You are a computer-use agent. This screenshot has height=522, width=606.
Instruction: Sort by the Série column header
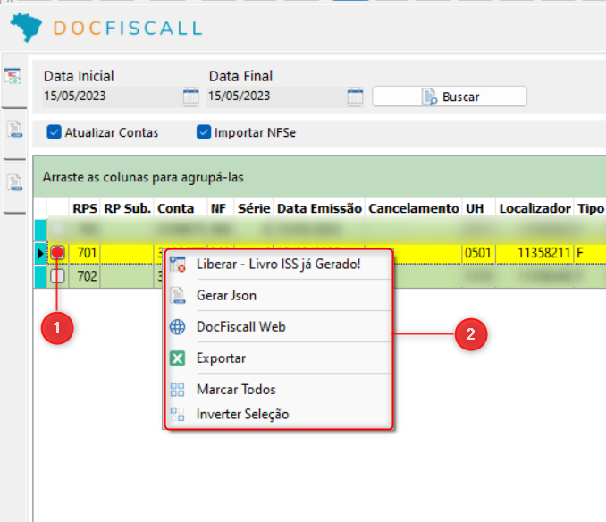click(254, 208)
